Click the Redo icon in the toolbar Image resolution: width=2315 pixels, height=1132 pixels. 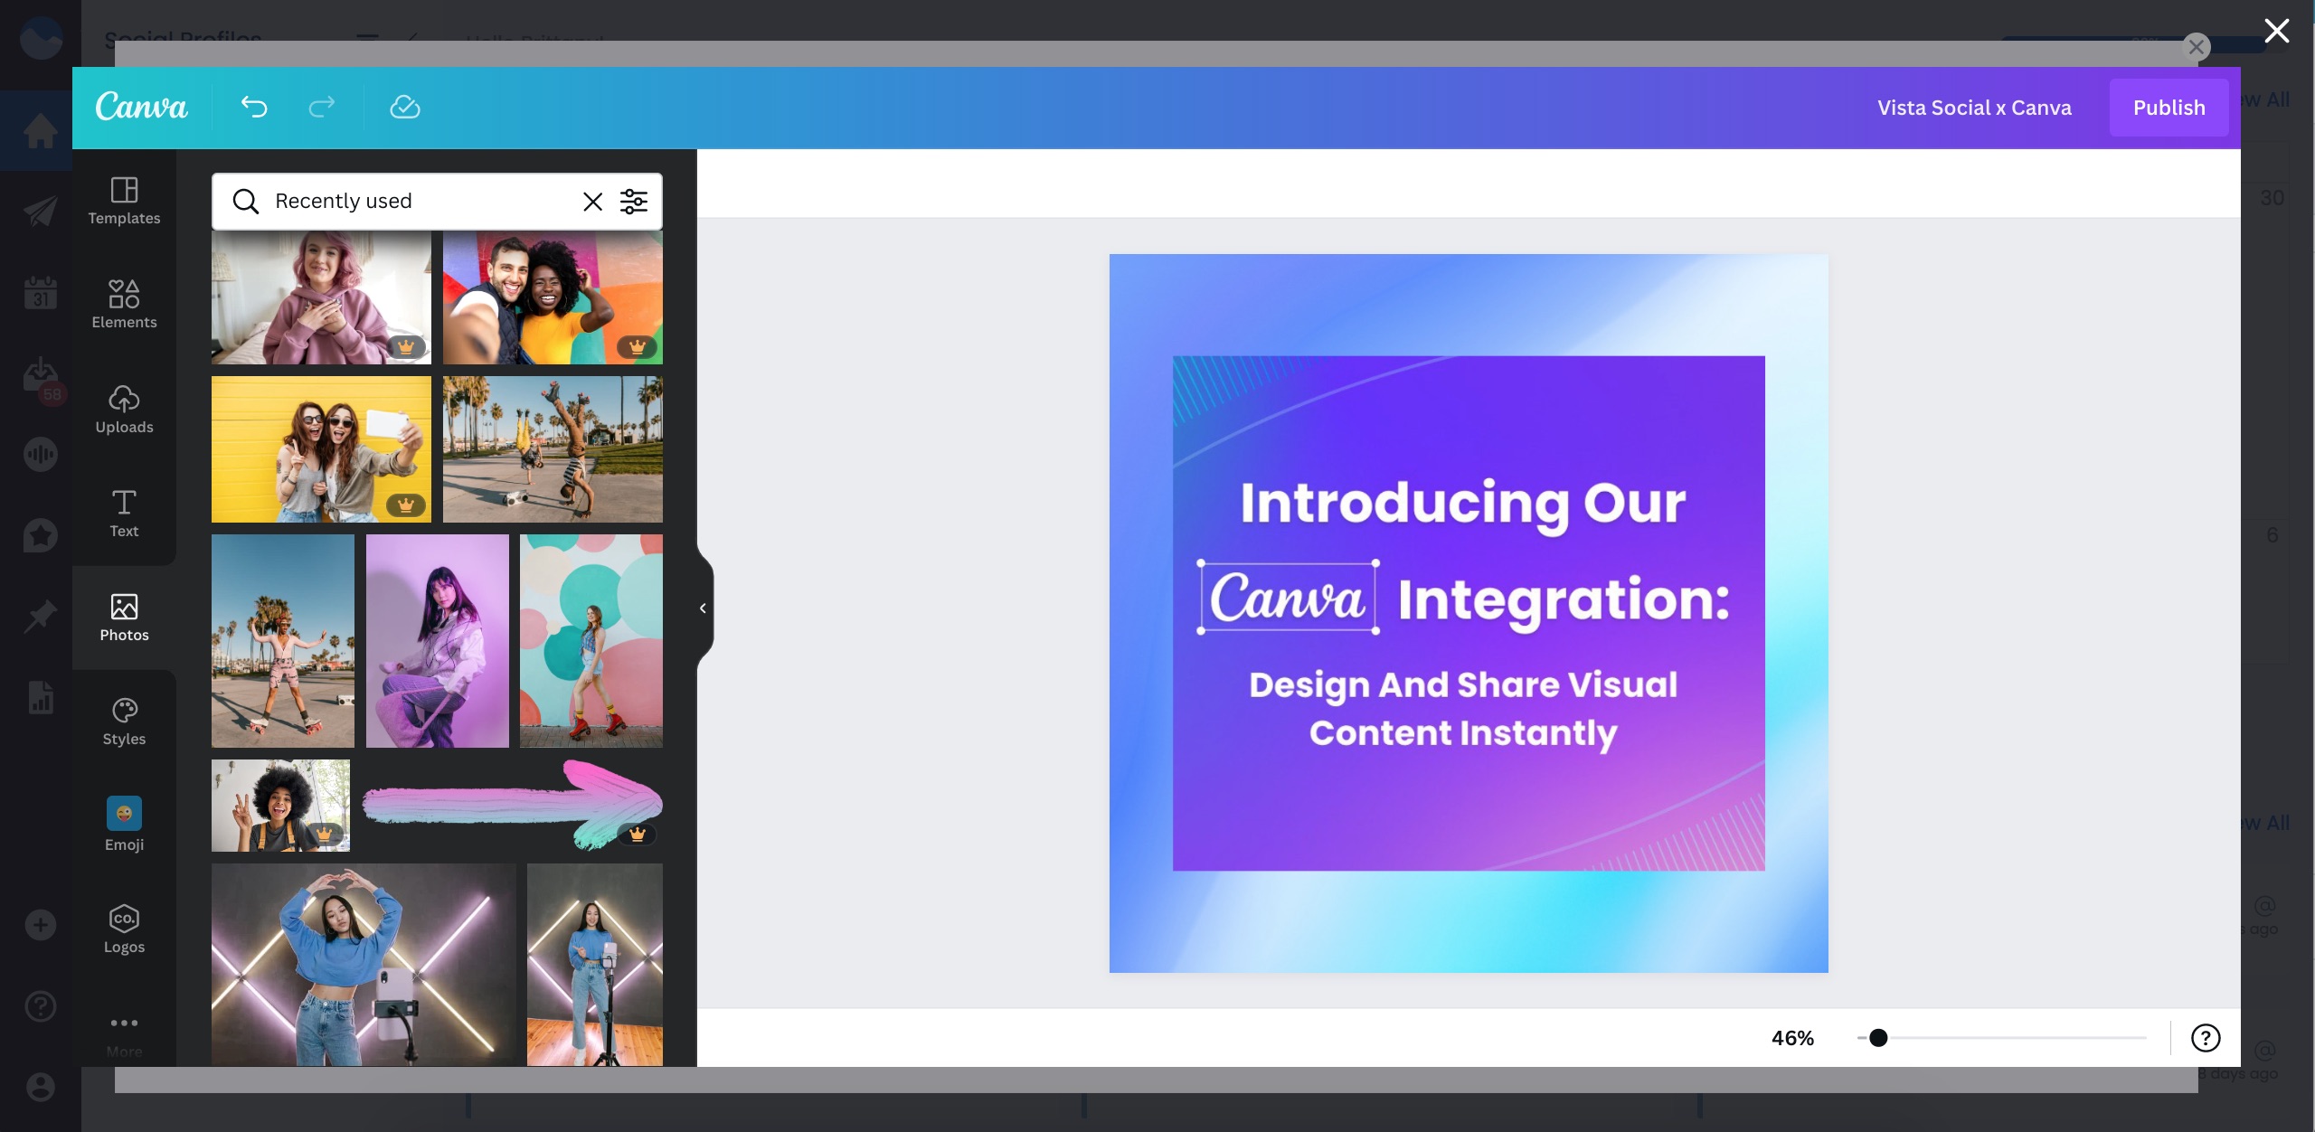coord(321,107)
